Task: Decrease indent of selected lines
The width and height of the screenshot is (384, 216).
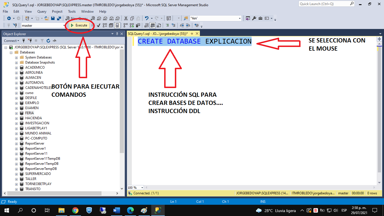Action: [x=182, y=25]
